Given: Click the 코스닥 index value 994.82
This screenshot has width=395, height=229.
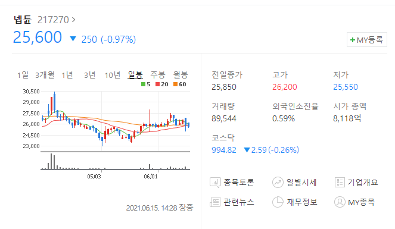Looking at the screenshot, I should [x=224, y=150].
